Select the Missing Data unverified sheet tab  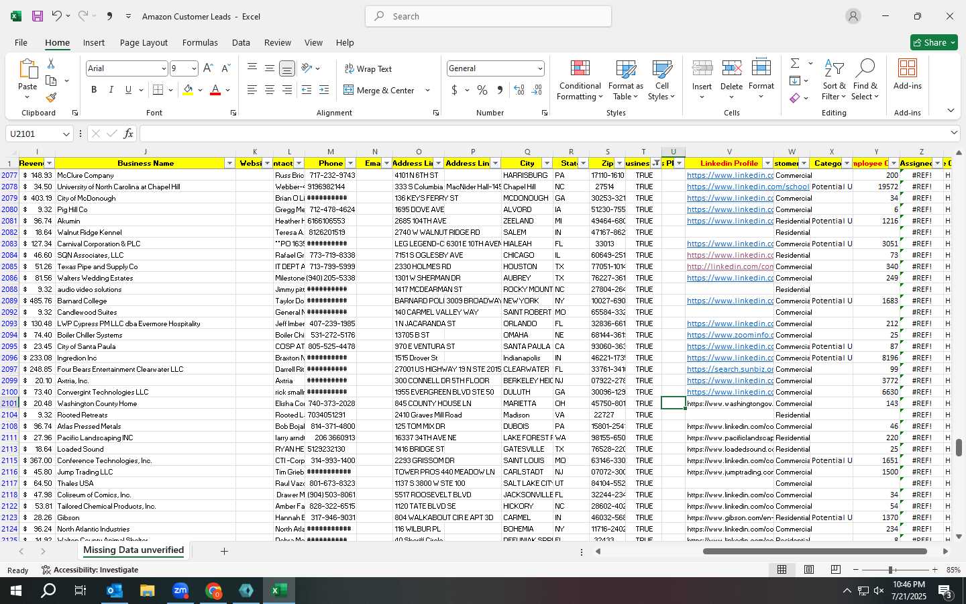(x=133, y=550)
